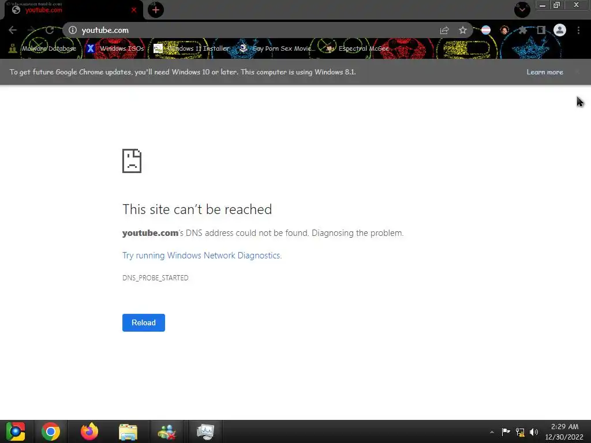Screen dimensions: 591x443
Task: Click the blue Reload button
Action: pyautogui.click(x=144, y=323)
